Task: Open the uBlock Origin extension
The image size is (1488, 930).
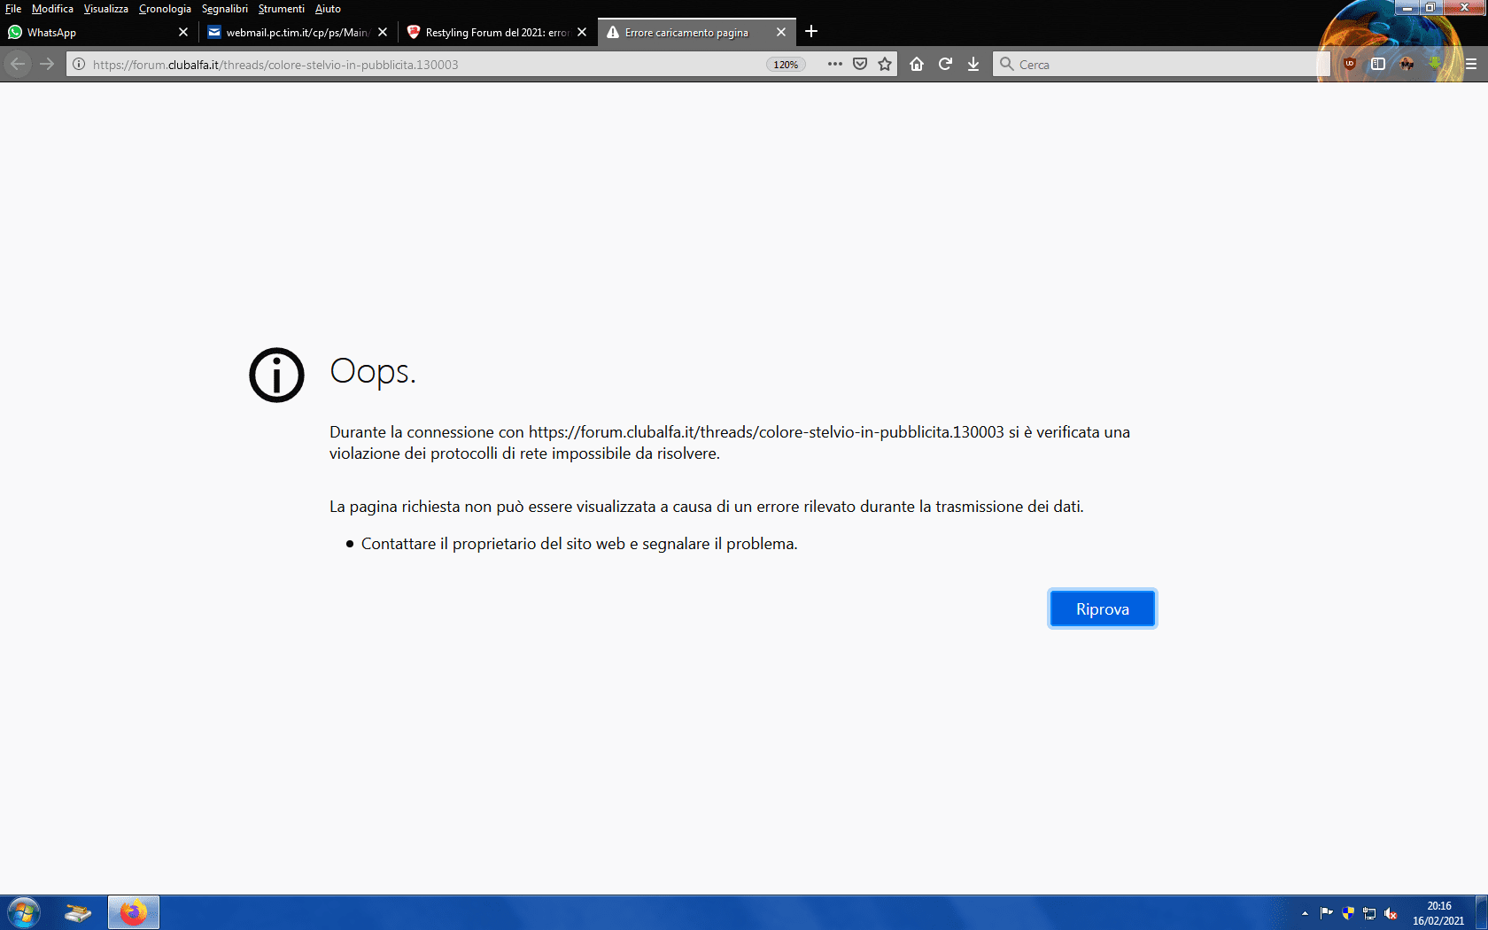Action: [x=1350, y=64]
